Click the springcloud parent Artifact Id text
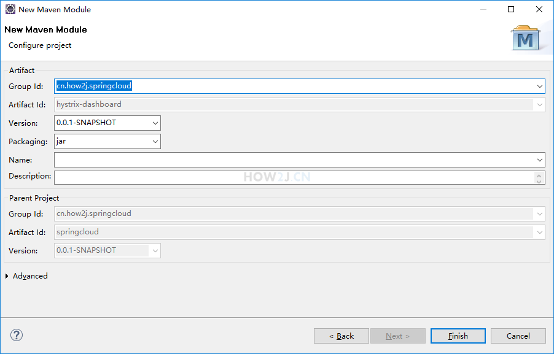 78,232
